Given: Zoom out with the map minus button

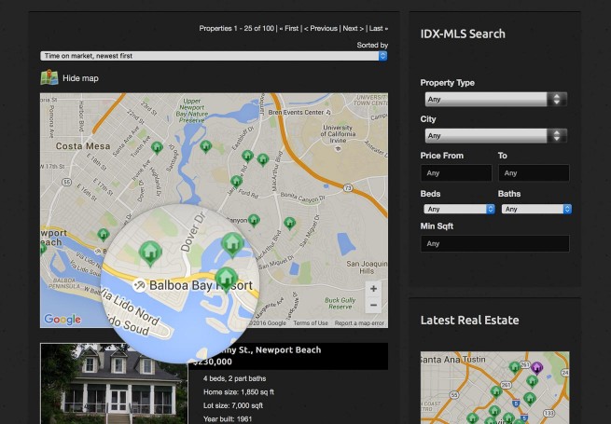Looking at the screenshot, I should [373, 305].
